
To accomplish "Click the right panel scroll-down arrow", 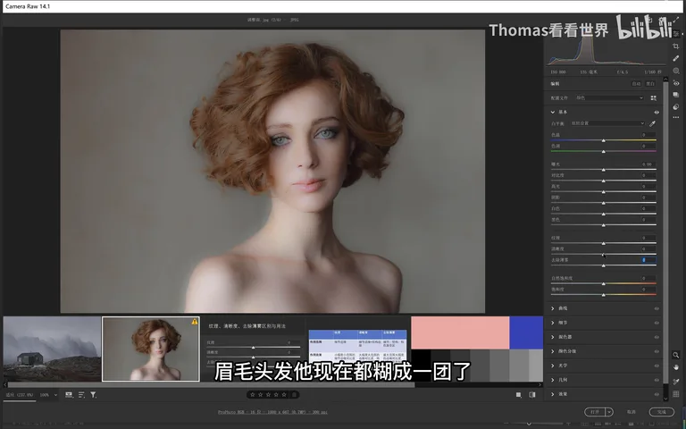I will [665, 399].
